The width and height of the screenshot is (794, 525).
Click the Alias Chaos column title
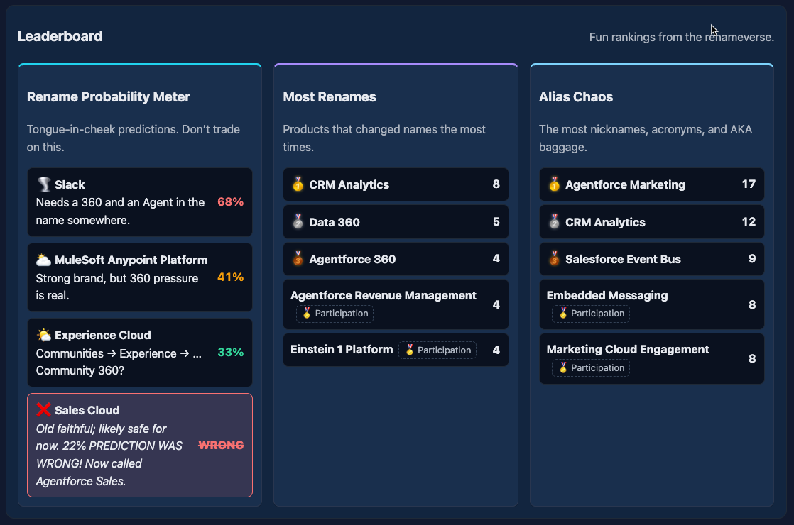point(576,97)
